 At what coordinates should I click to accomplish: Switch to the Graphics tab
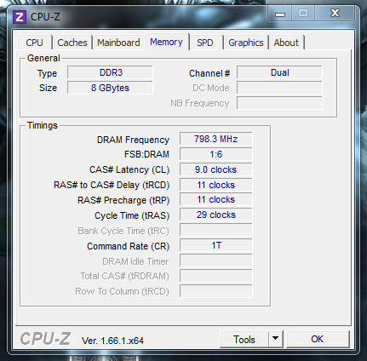pos(246,43)
